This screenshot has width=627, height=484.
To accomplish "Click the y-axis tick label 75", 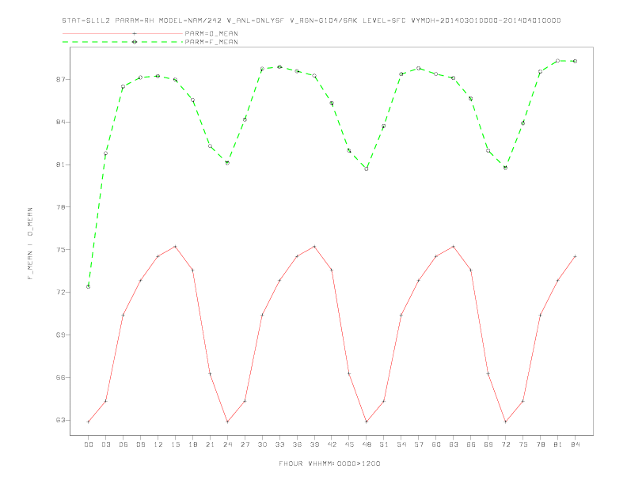I will pyautogui.click(x=60, y=250).
